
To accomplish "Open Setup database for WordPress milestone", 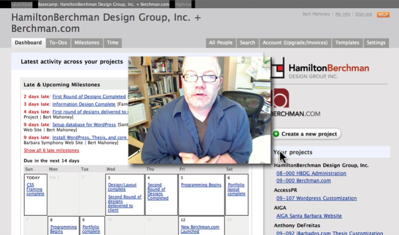I will coord(84,125).
